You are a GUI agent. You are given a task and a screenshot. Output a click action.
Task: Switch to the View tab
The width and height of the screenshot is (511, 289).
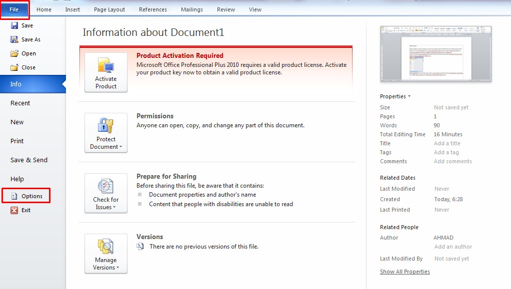[255, 9]
